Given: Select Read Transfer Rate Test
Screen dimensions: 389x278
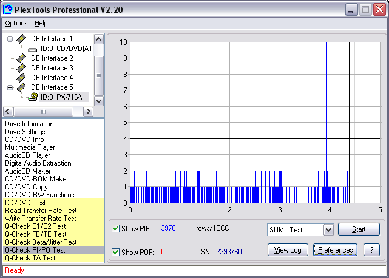Looking at the screenshot, I should [x=53, y=211].
